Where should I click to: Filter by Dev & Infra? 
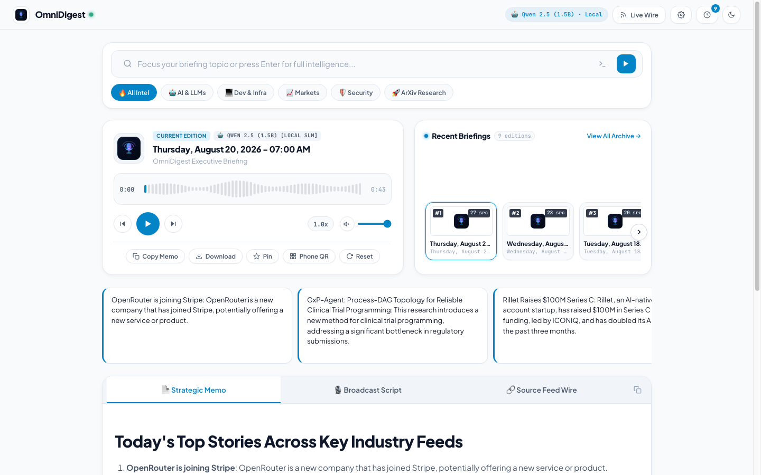246,92
